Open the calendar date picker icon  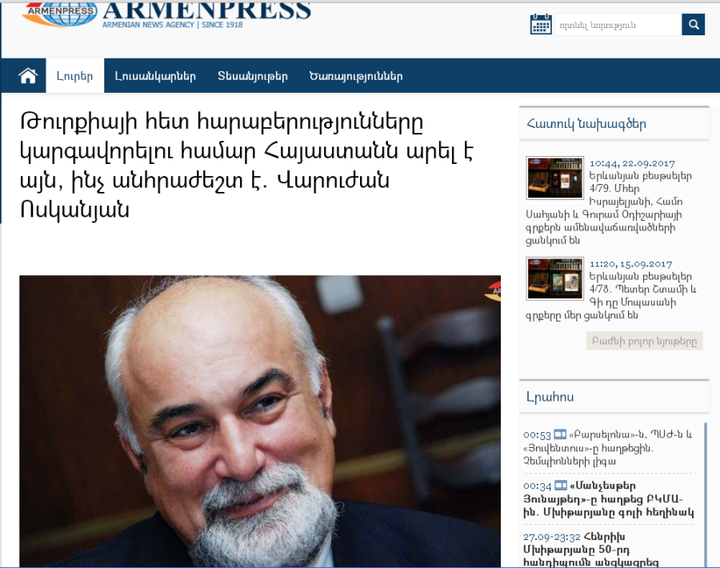541,24
